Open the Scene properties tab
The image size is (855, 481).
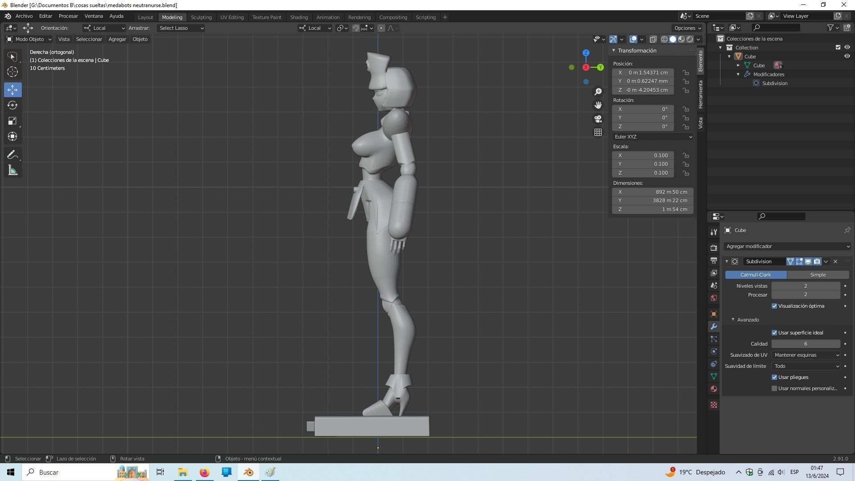[x=714, y=285]
